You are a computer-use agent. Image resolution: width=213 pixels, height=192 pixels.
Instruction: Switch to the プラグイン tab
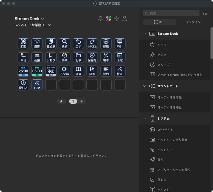click(193, 22)
